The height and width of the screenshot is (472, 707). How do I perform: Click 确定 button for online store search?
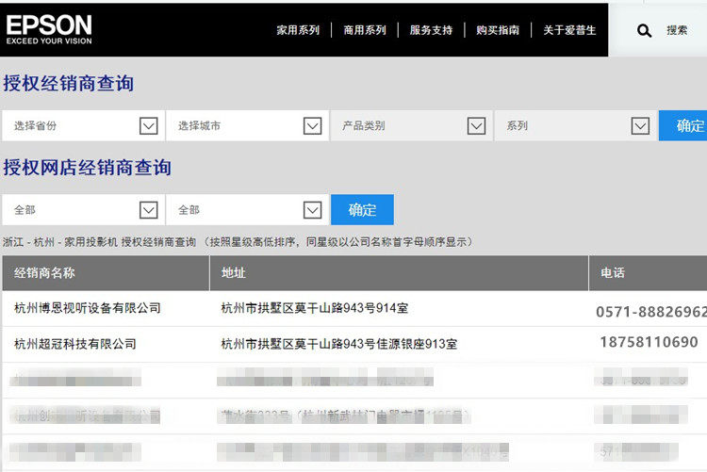[x=362, y=210]
